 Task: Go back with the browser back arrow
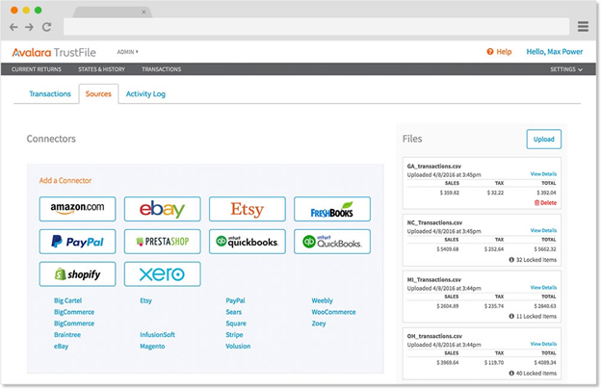13,27
